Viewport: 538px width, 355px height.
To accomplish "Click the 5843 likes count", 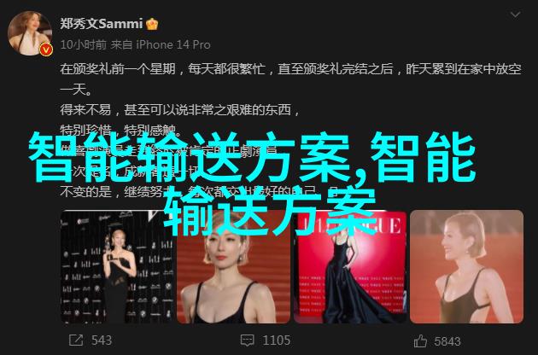I will 447,341.
